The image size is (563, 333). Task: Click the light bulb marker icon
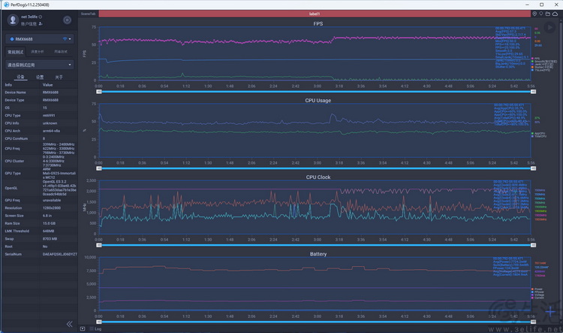tap(541, 14)
